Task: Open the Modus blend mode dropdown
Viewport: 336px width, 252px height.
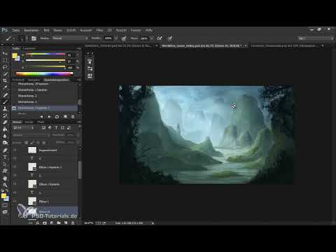Action: click(70, 38)
